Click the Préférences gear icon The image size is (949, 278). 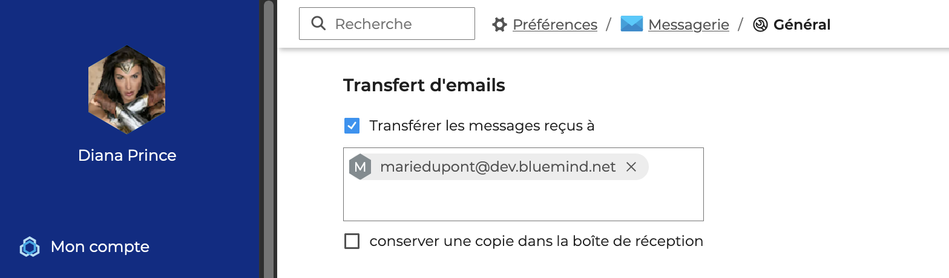(499, 25)
